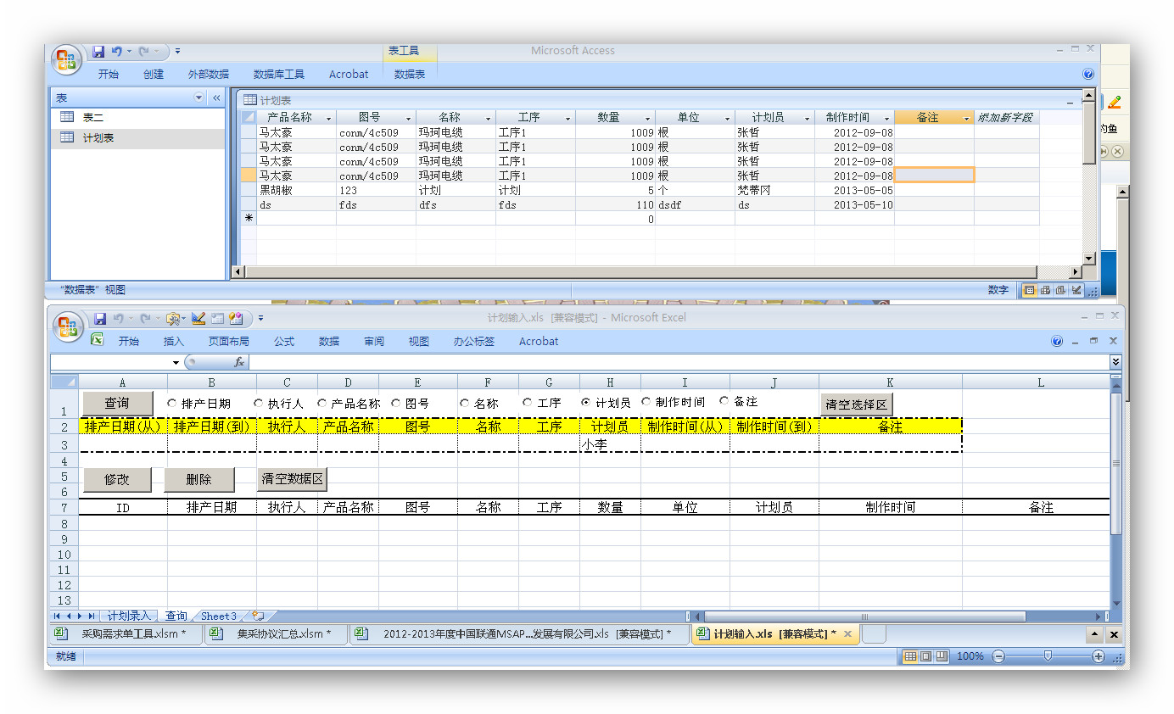The width and height of the screenshot is (1174, 714).
Task: Save the Excel workbook from quick toolbar
Action: (100, 319)
